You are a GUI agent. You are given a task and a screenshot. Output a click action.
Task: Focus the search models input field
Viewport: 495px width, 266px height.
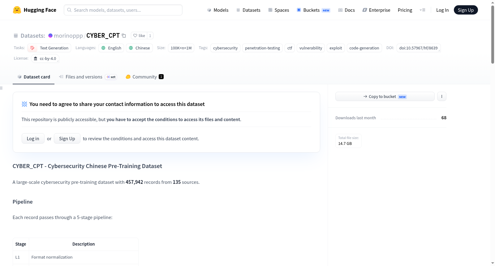(123, 10)
